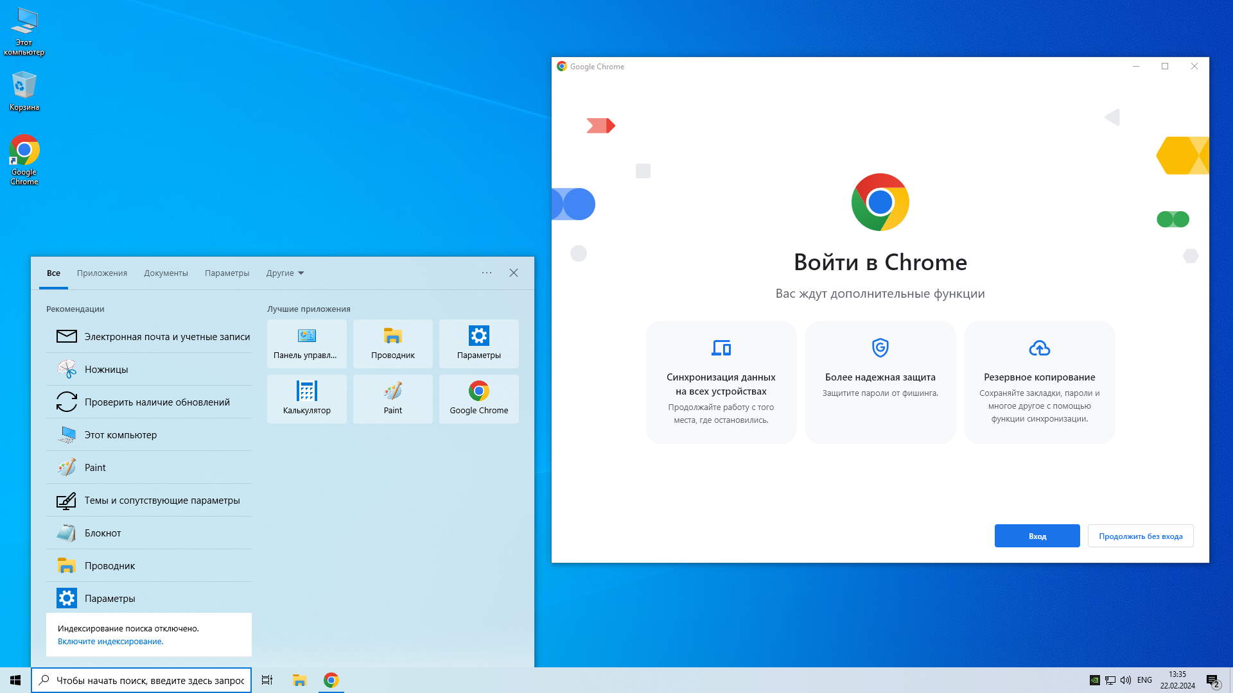Click Продолжить без входа button
This screenshot has width=1233, height=693.
[x=1140, y=536]
